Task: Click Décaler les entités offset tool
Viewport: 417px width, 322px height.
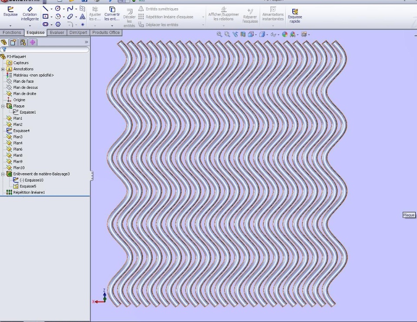Action: tap(129, 18)
